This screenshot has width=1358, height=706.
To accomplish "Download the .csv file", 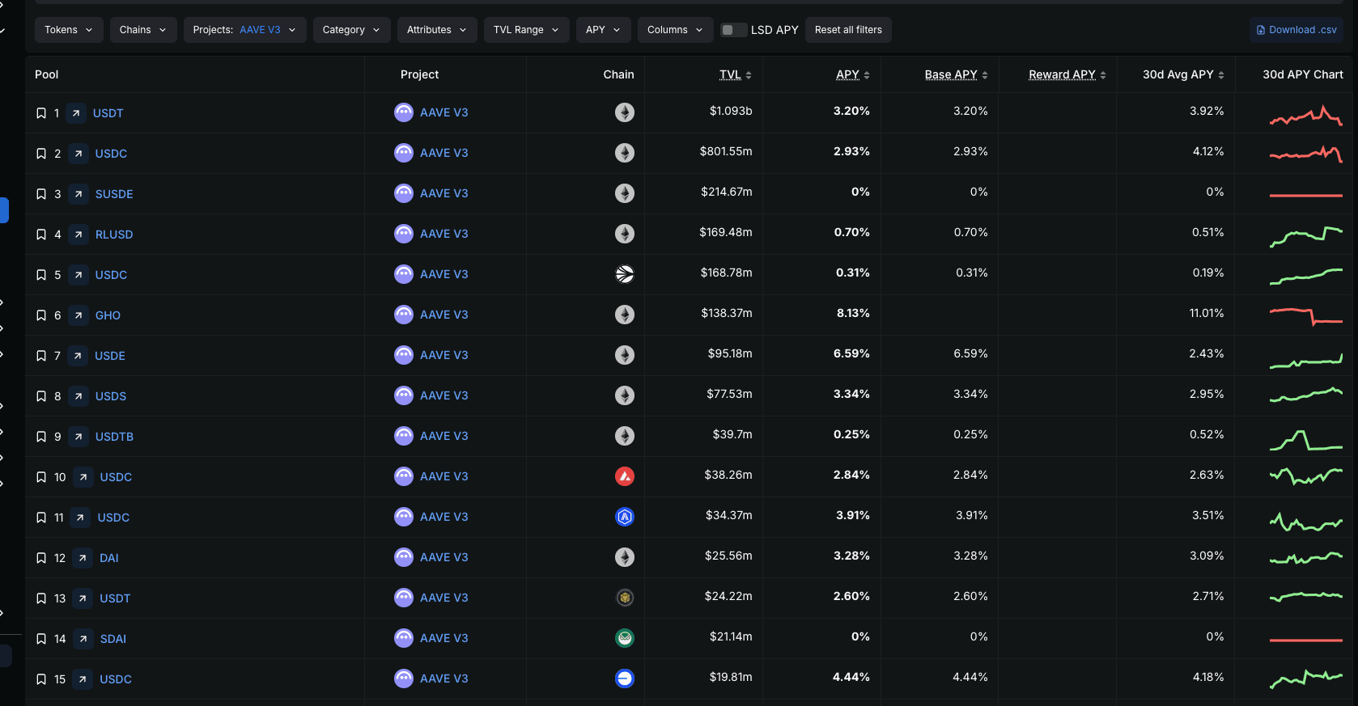I will pyautogui.click(x=1296, y=30).
